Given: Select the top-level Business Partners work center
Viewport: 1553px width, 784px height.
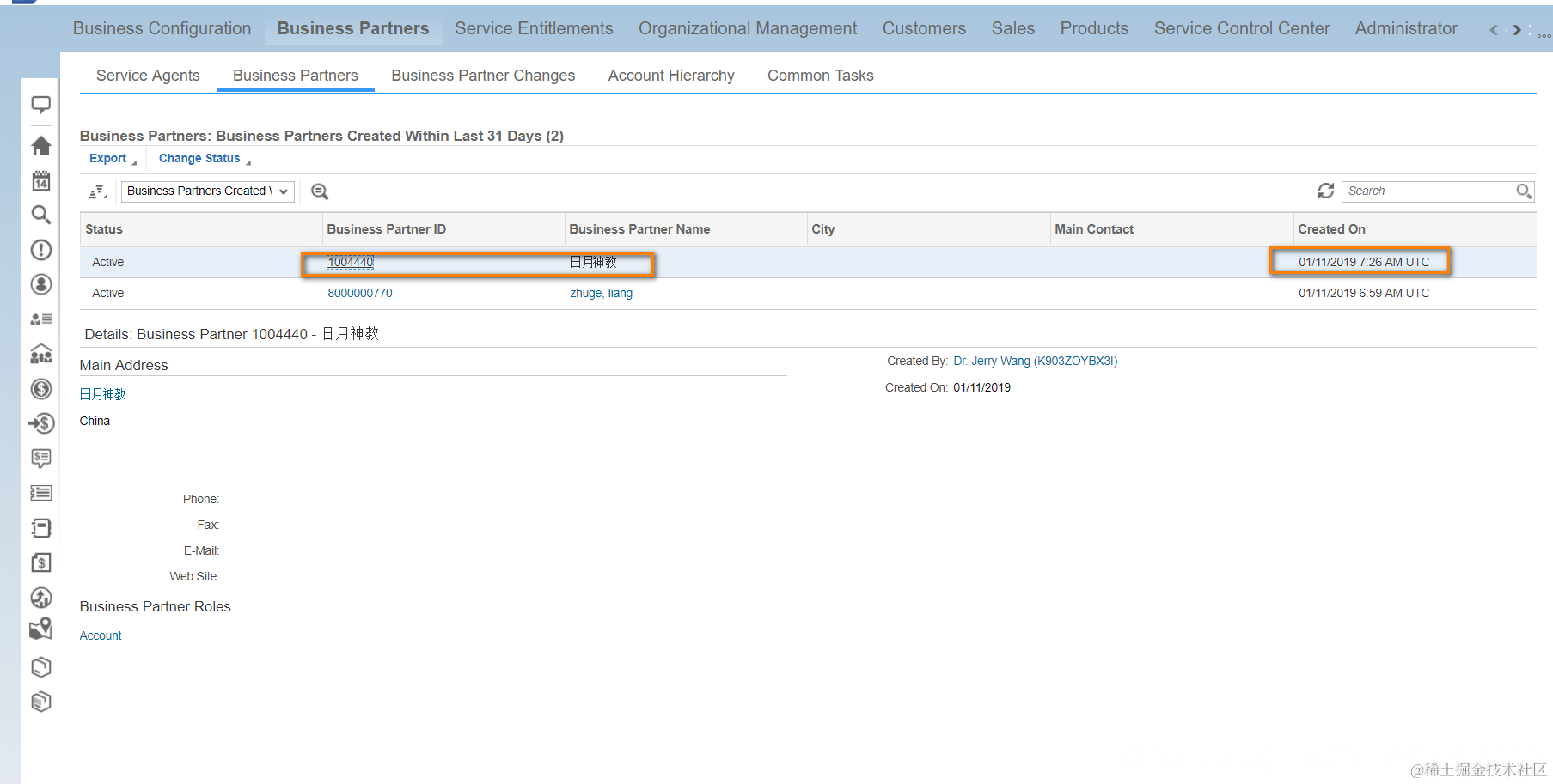Looking at the screenshot, I should click(353, 28).
